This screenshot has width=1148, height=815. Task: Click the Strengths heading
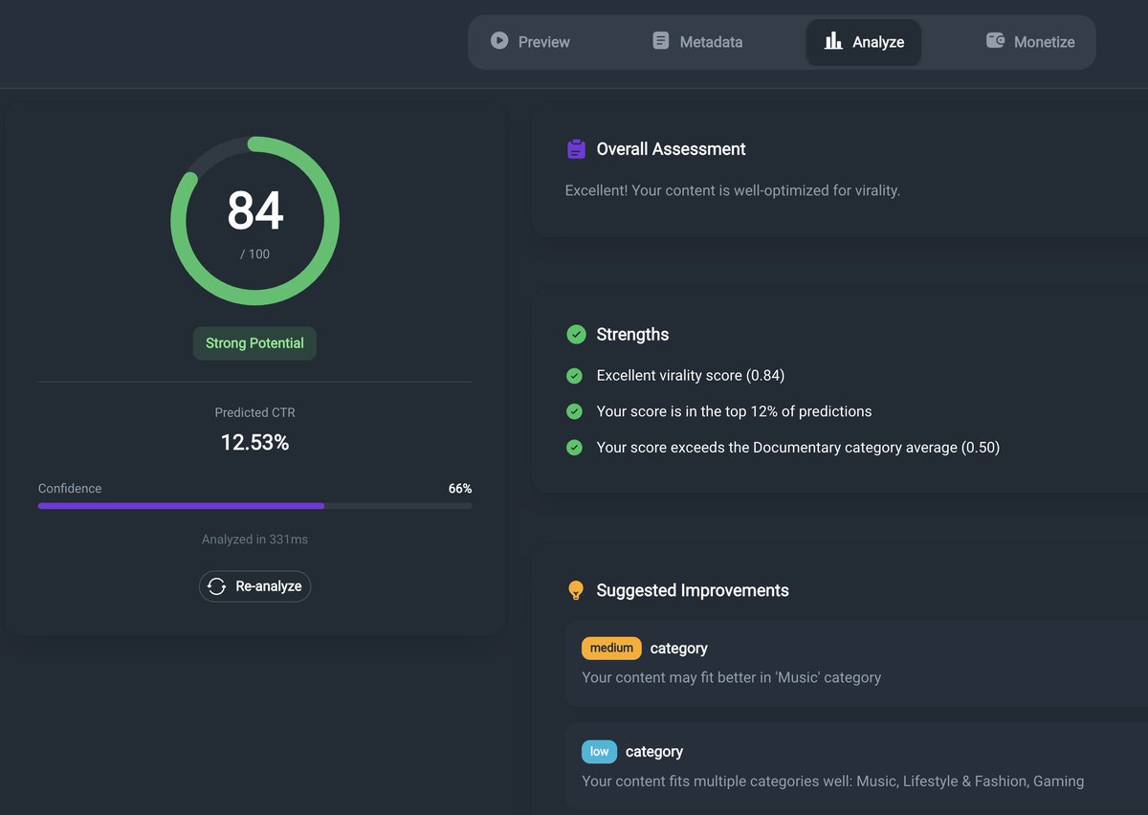[632, 335]
